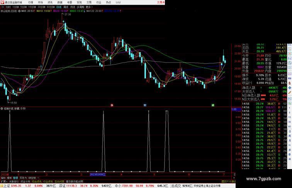Click the green 减 marker on the chart
Screen dimensions: 292x188
pyautogui.click(x=213, y=105)
